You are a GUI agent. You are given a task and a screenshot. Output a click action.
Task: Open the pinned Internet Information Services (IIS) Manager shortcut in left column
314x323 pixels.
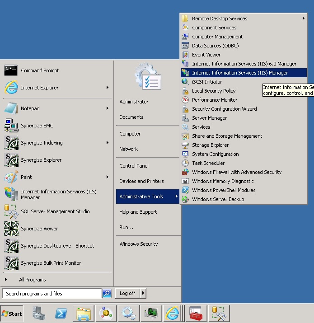[x=57, y=194]
